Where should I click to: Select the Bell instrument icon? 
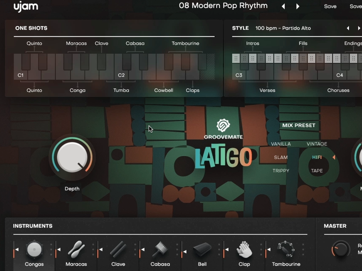(x=202, y=249)
